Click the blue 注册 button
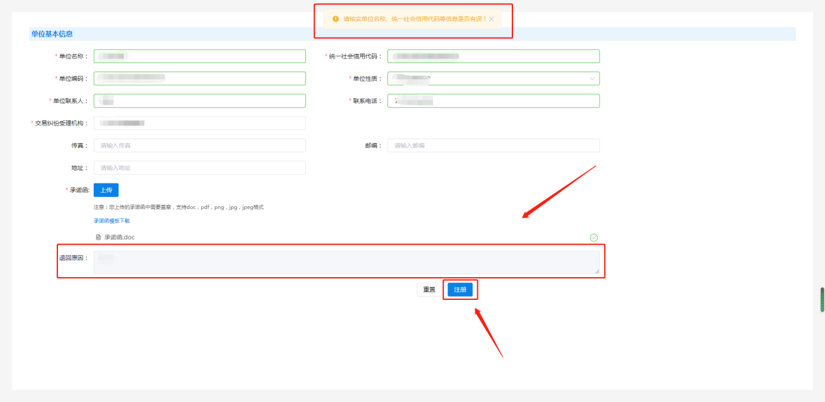The height and width of the screenshot is (402, 825). coord(460,289)
